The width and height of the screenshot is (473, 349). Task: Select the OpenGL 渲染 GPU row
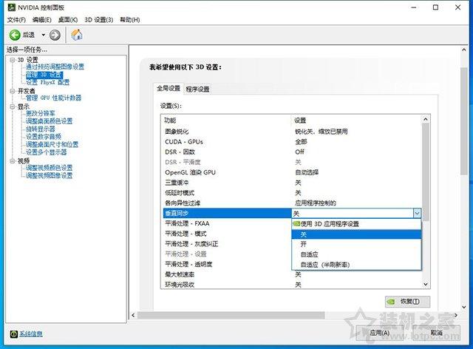click(x=292, y=172)
